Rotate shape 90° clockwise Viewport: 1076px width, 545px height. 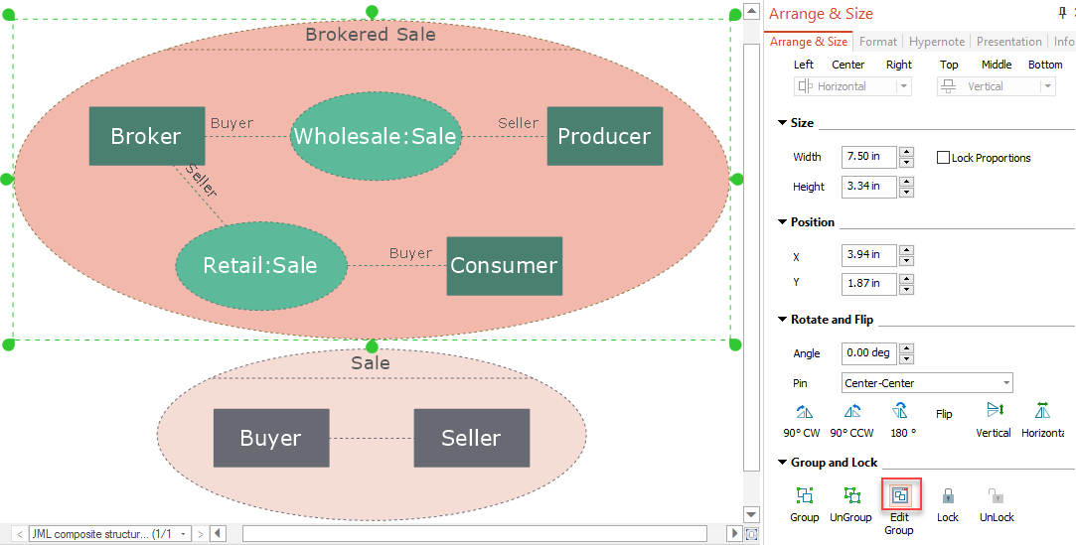point(804,411)
